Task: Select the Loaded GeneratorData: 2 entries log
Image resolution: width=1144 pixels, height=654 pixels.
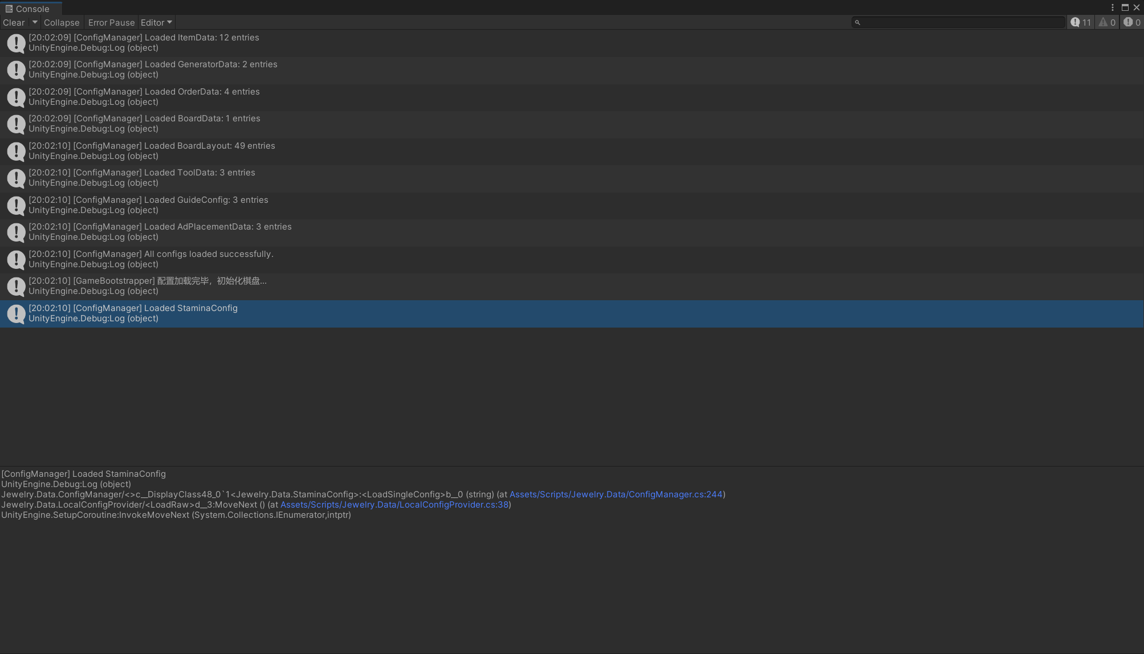Action: 572,70
